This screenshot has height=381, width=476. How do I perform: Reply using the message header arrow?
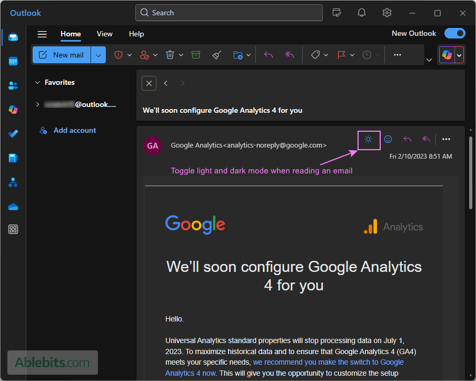point(408,139)
